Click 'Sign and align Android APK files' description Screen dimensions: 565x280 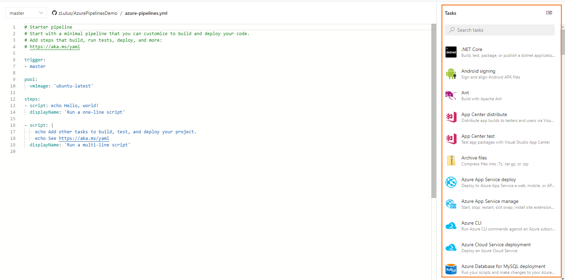click(x=491, y=77)
